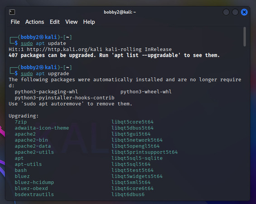256x204 pixels.
Task: Open the File menu
Action: (x=15, y=22)
